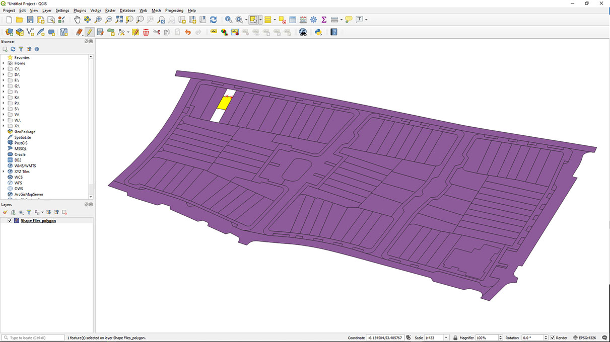Image resolution: width=610 pixels, height=342 pixels.
Task: Open the Vector menu
Action: [x=96, y=10]
